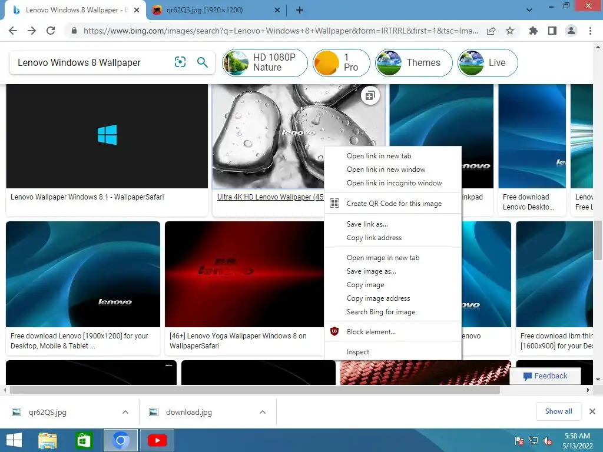Screen dimensions: 603x452
Task: Expand options for qr62QS.jpg download
Action: tap(125, 412)
